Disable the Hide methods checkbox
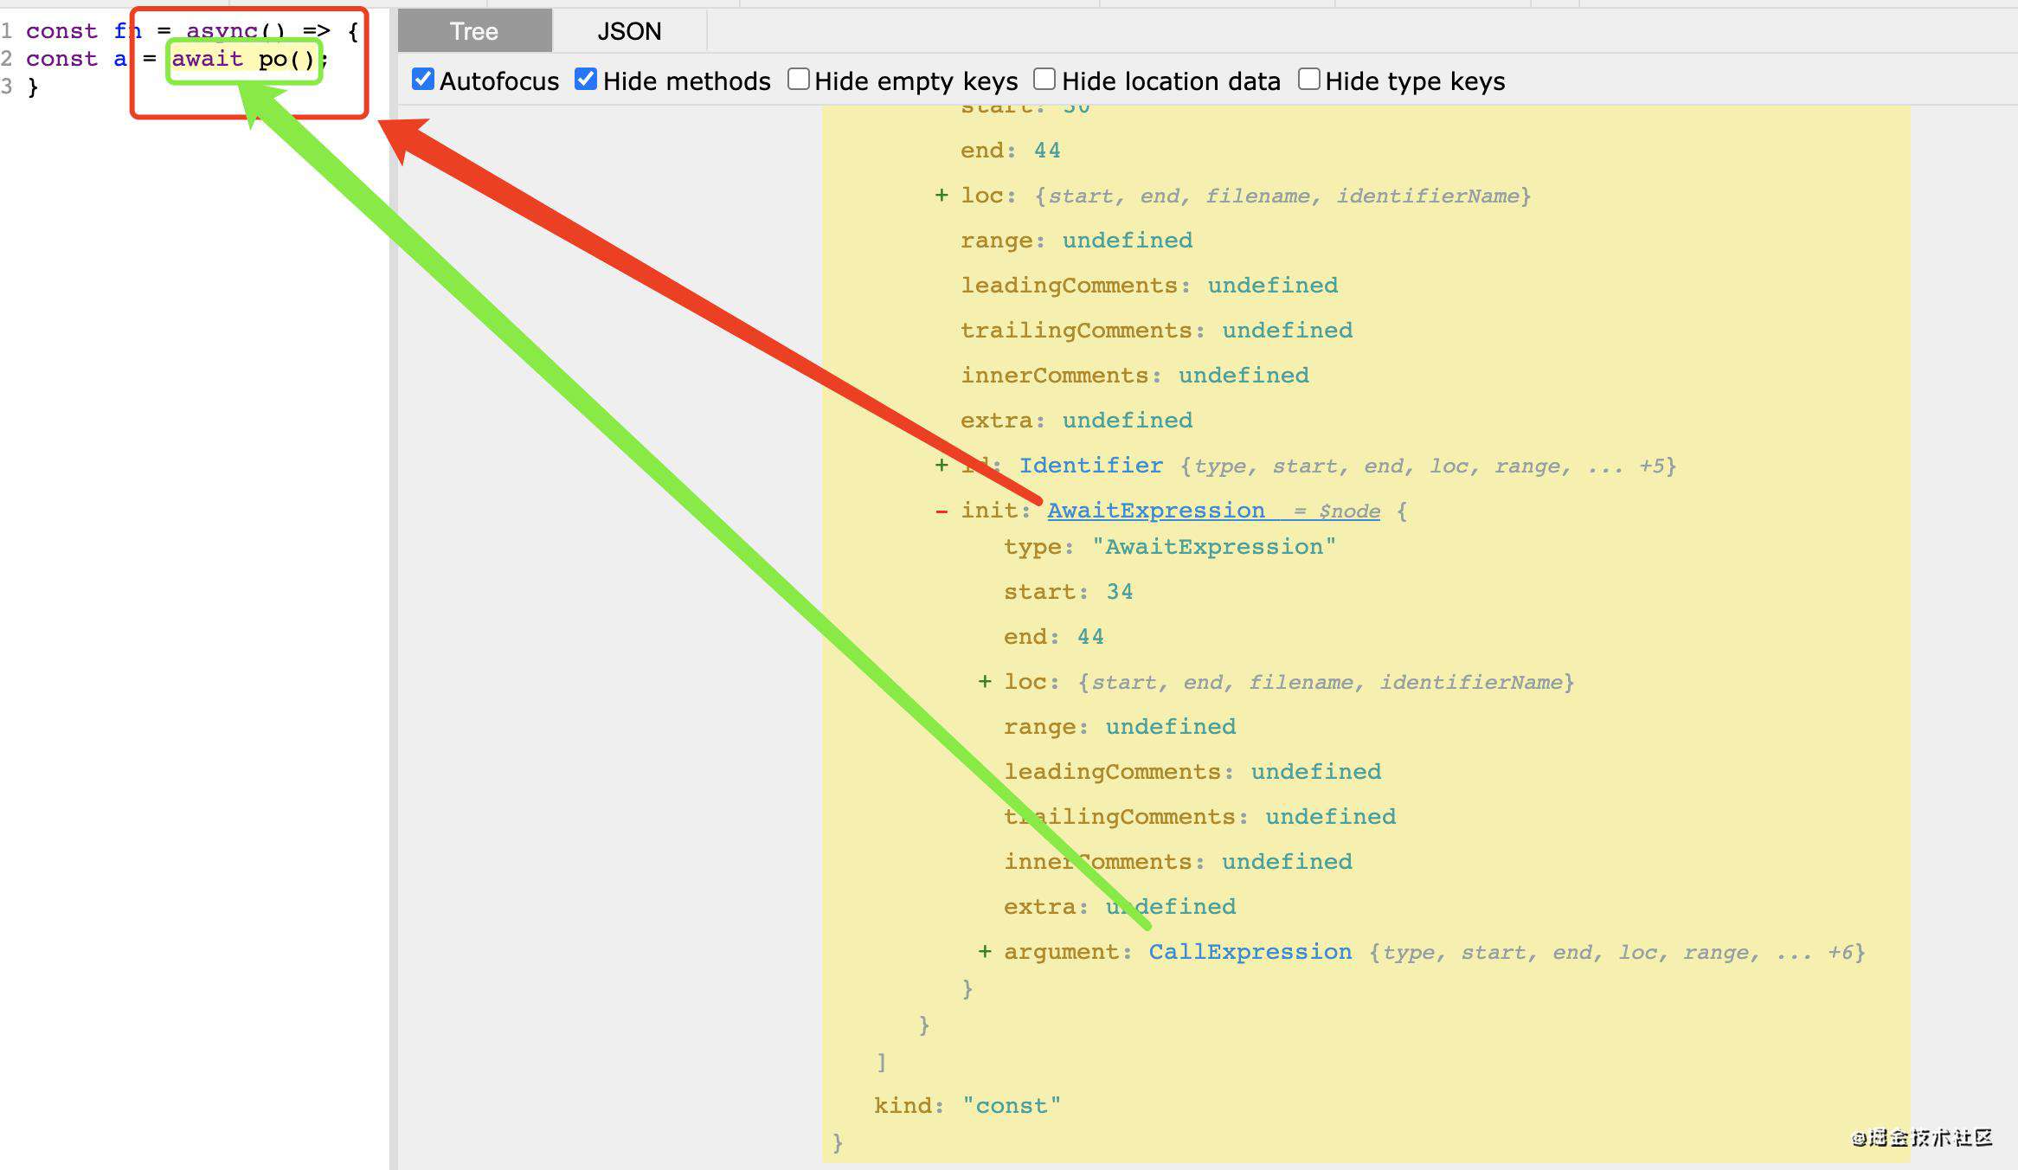2018x1170 pixels. (586, 80)
